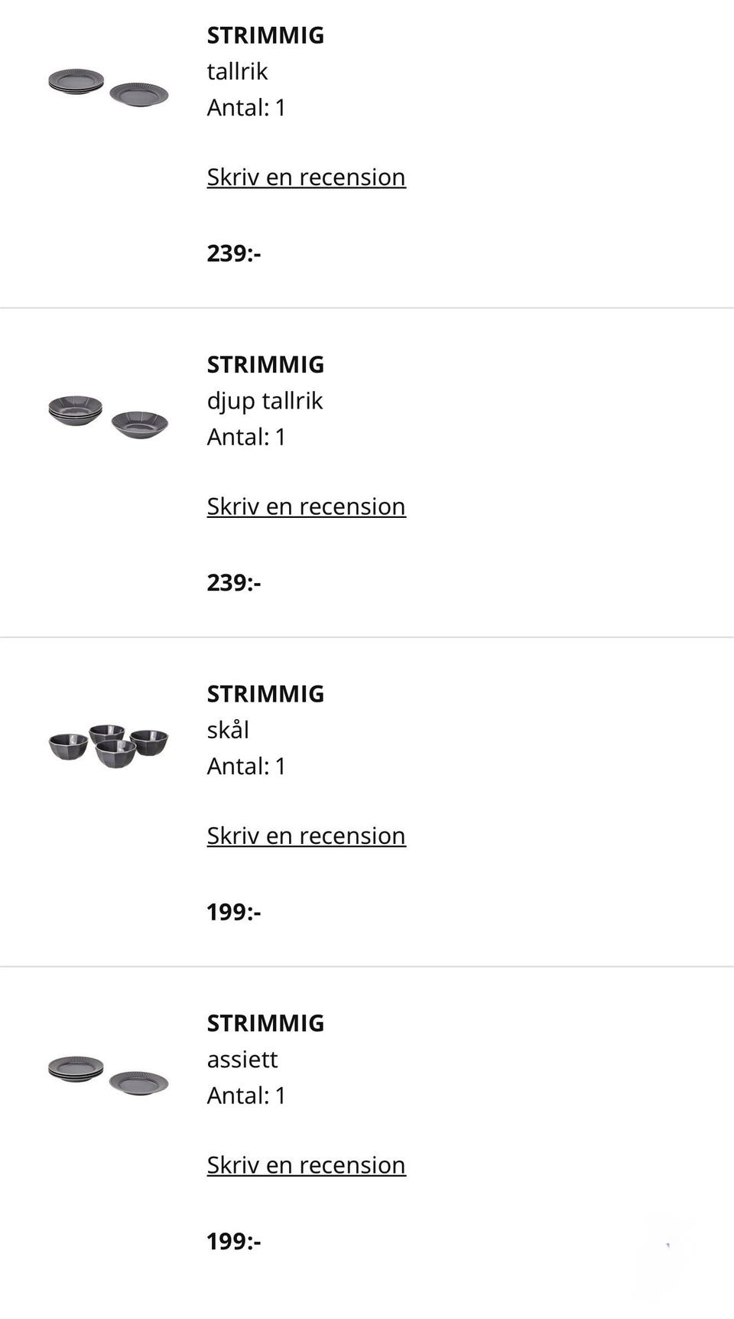The width and height of the screenshot is (734, 1319).
Task: Select the 'assiett' product description text
Action: tap(242, 1059)
